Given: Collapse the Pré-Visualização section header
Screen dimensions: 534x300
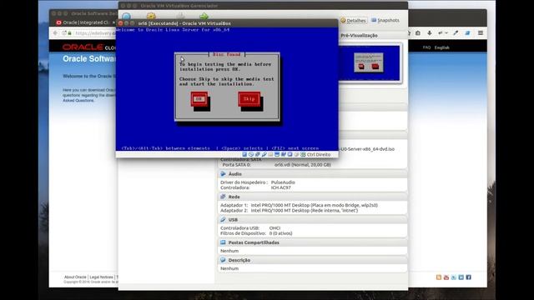Looking at the screenshot, I should [x=373, y=35].
